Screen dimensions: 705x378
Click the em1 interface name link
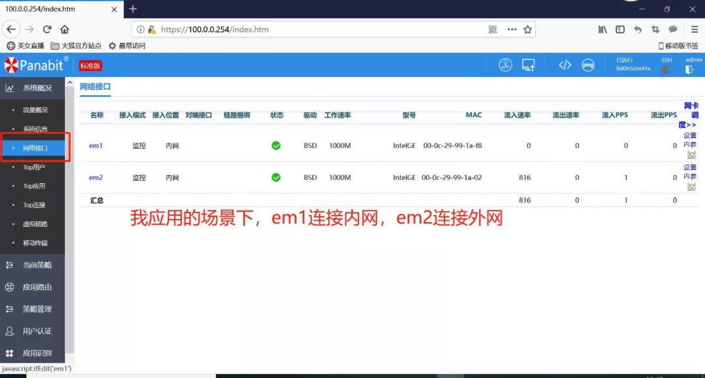click(95, 145)
